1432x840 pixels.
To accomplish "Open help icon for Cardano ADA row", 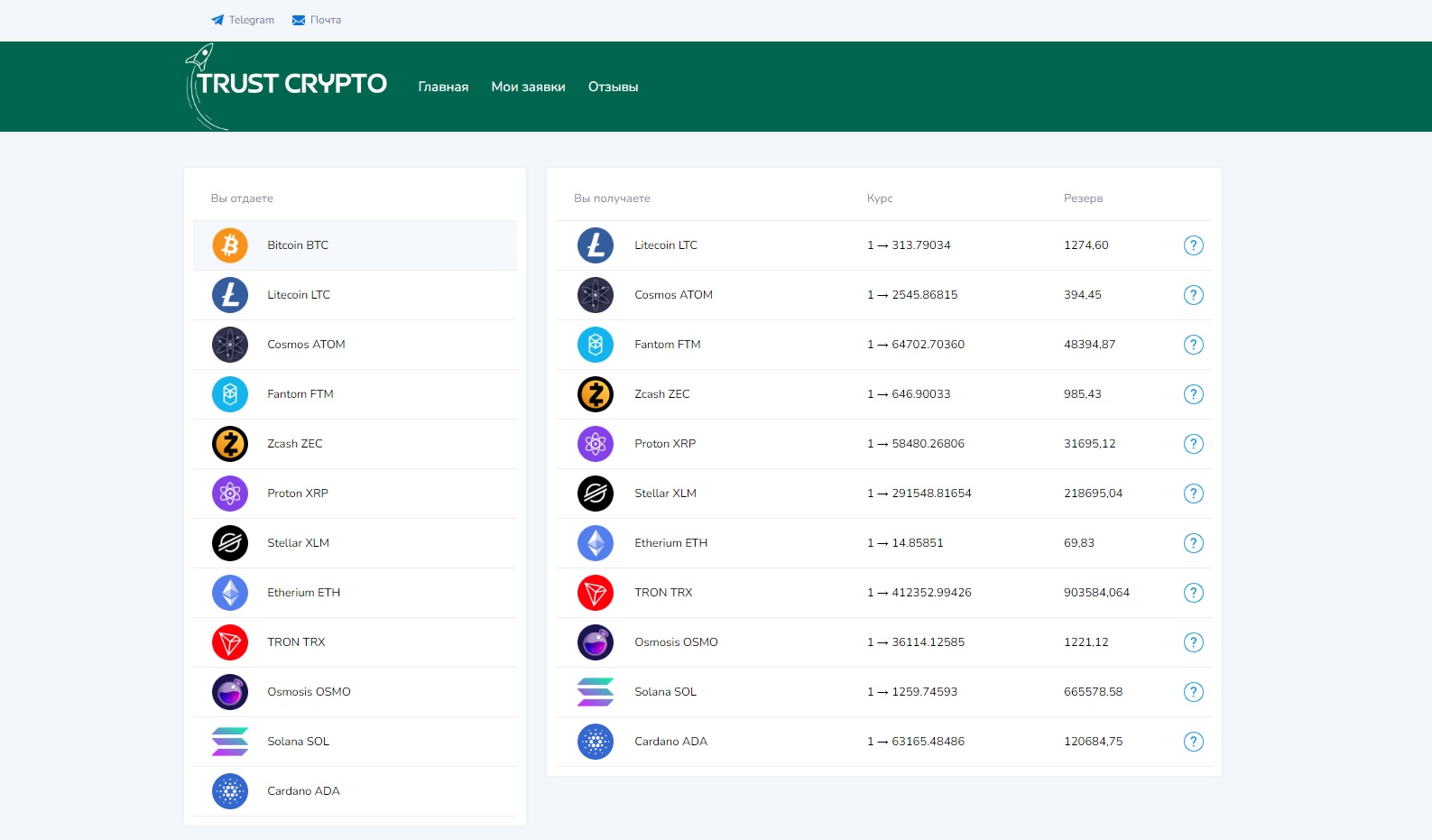I will (x=1193, y=742).
